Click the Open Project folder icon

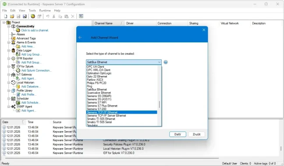point(12,17)
